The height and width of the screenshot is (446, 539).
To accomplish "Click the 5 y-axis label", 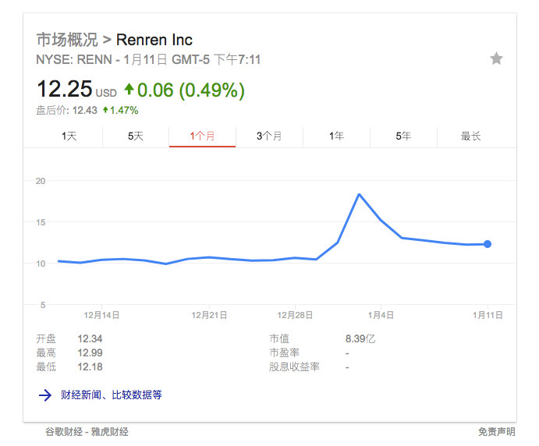I will click(x=43, y=305).
